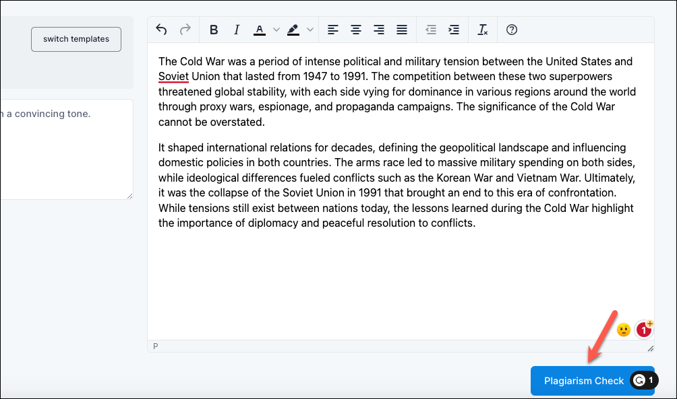Click the yellow emoji tone indicator
This screenshot has height=399, width=677.
click(624, 330)
